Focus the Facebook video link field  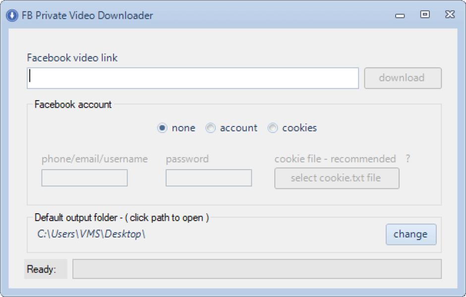pyautogui.click(x=192, y=78)
